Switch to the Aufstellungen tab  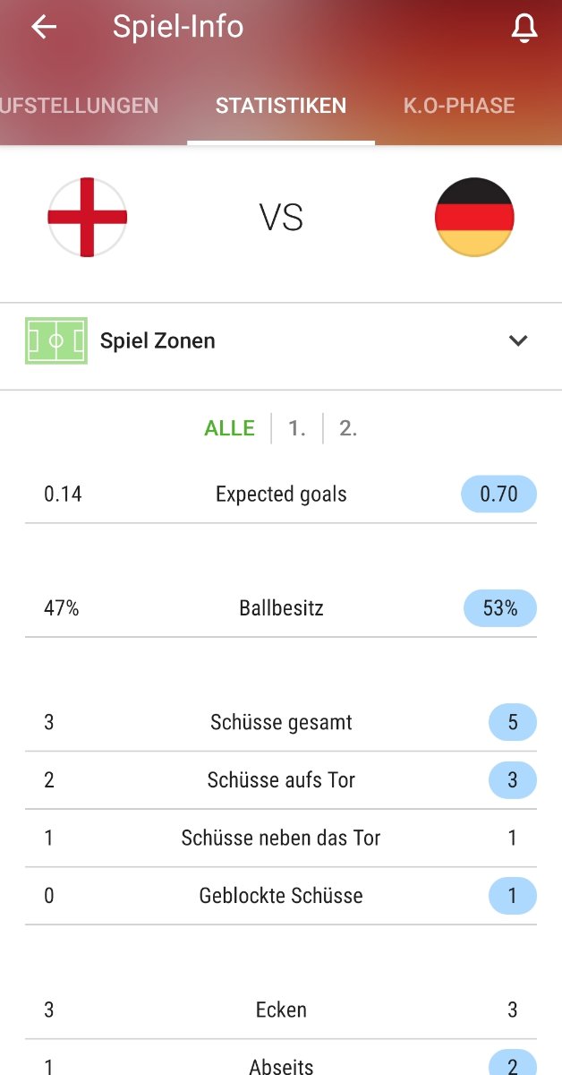[80, 106]
